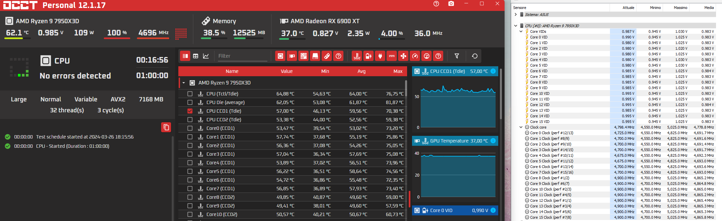Screen dimensions: 722x221
Task: Select the Core 0 VID graph header
Action: (455, 210)
